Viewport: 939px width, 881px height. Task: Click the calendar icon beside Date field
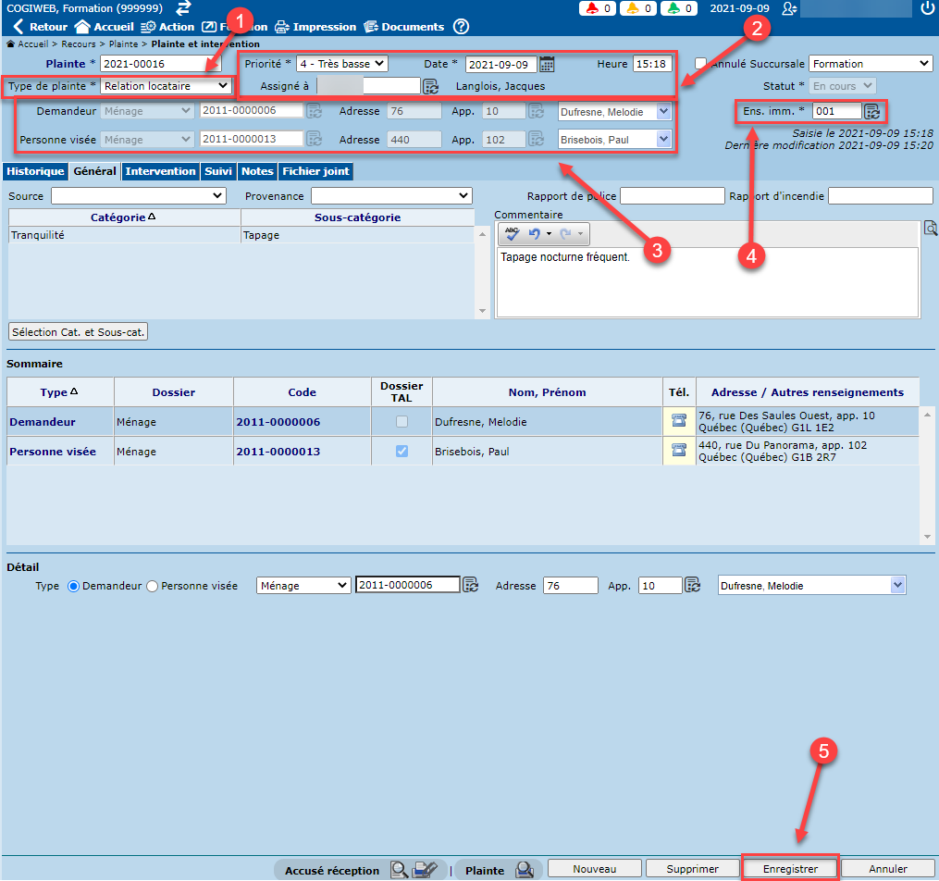(x=547, y=64)
